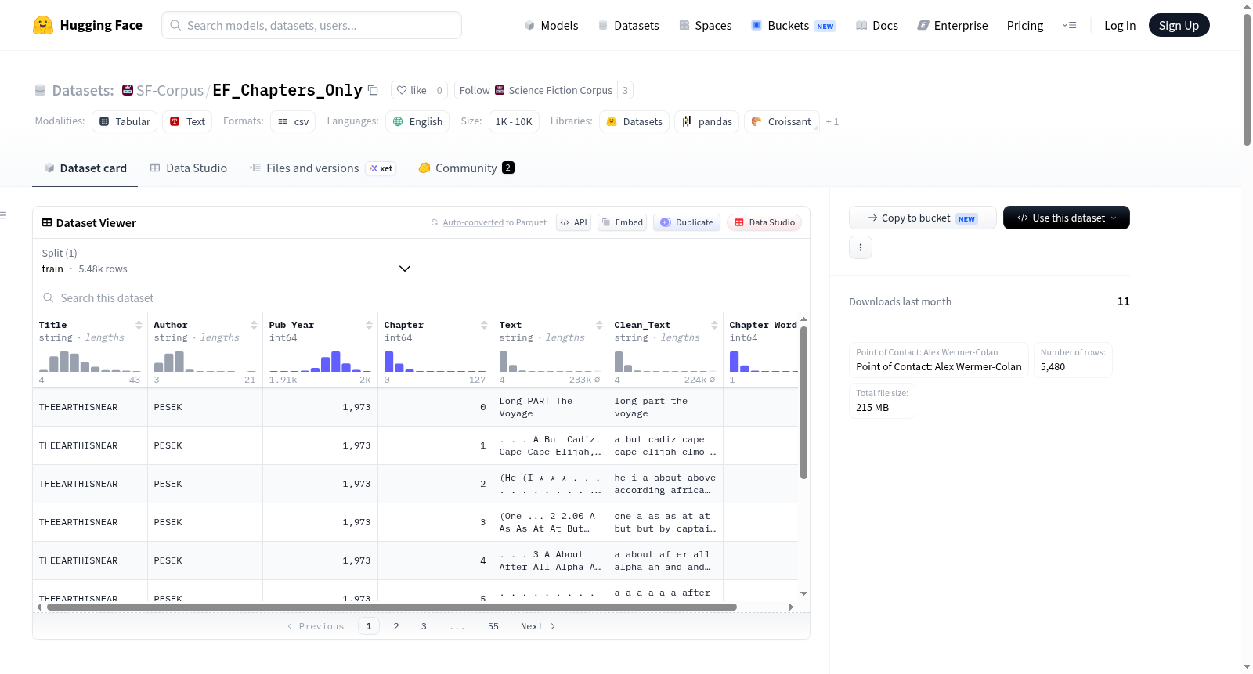This screenshot has width=1253, height=674.
Task: Click the Sign Up button
Action: tap(1179, 26)
